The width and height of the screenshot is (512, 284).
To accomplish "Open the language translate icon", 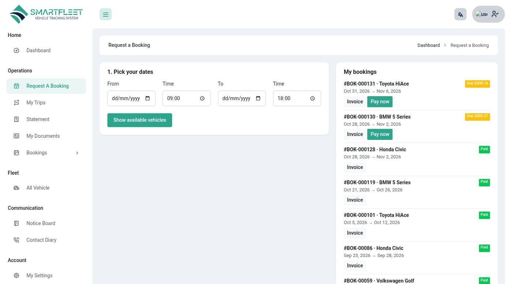I will tap(460, 14).
